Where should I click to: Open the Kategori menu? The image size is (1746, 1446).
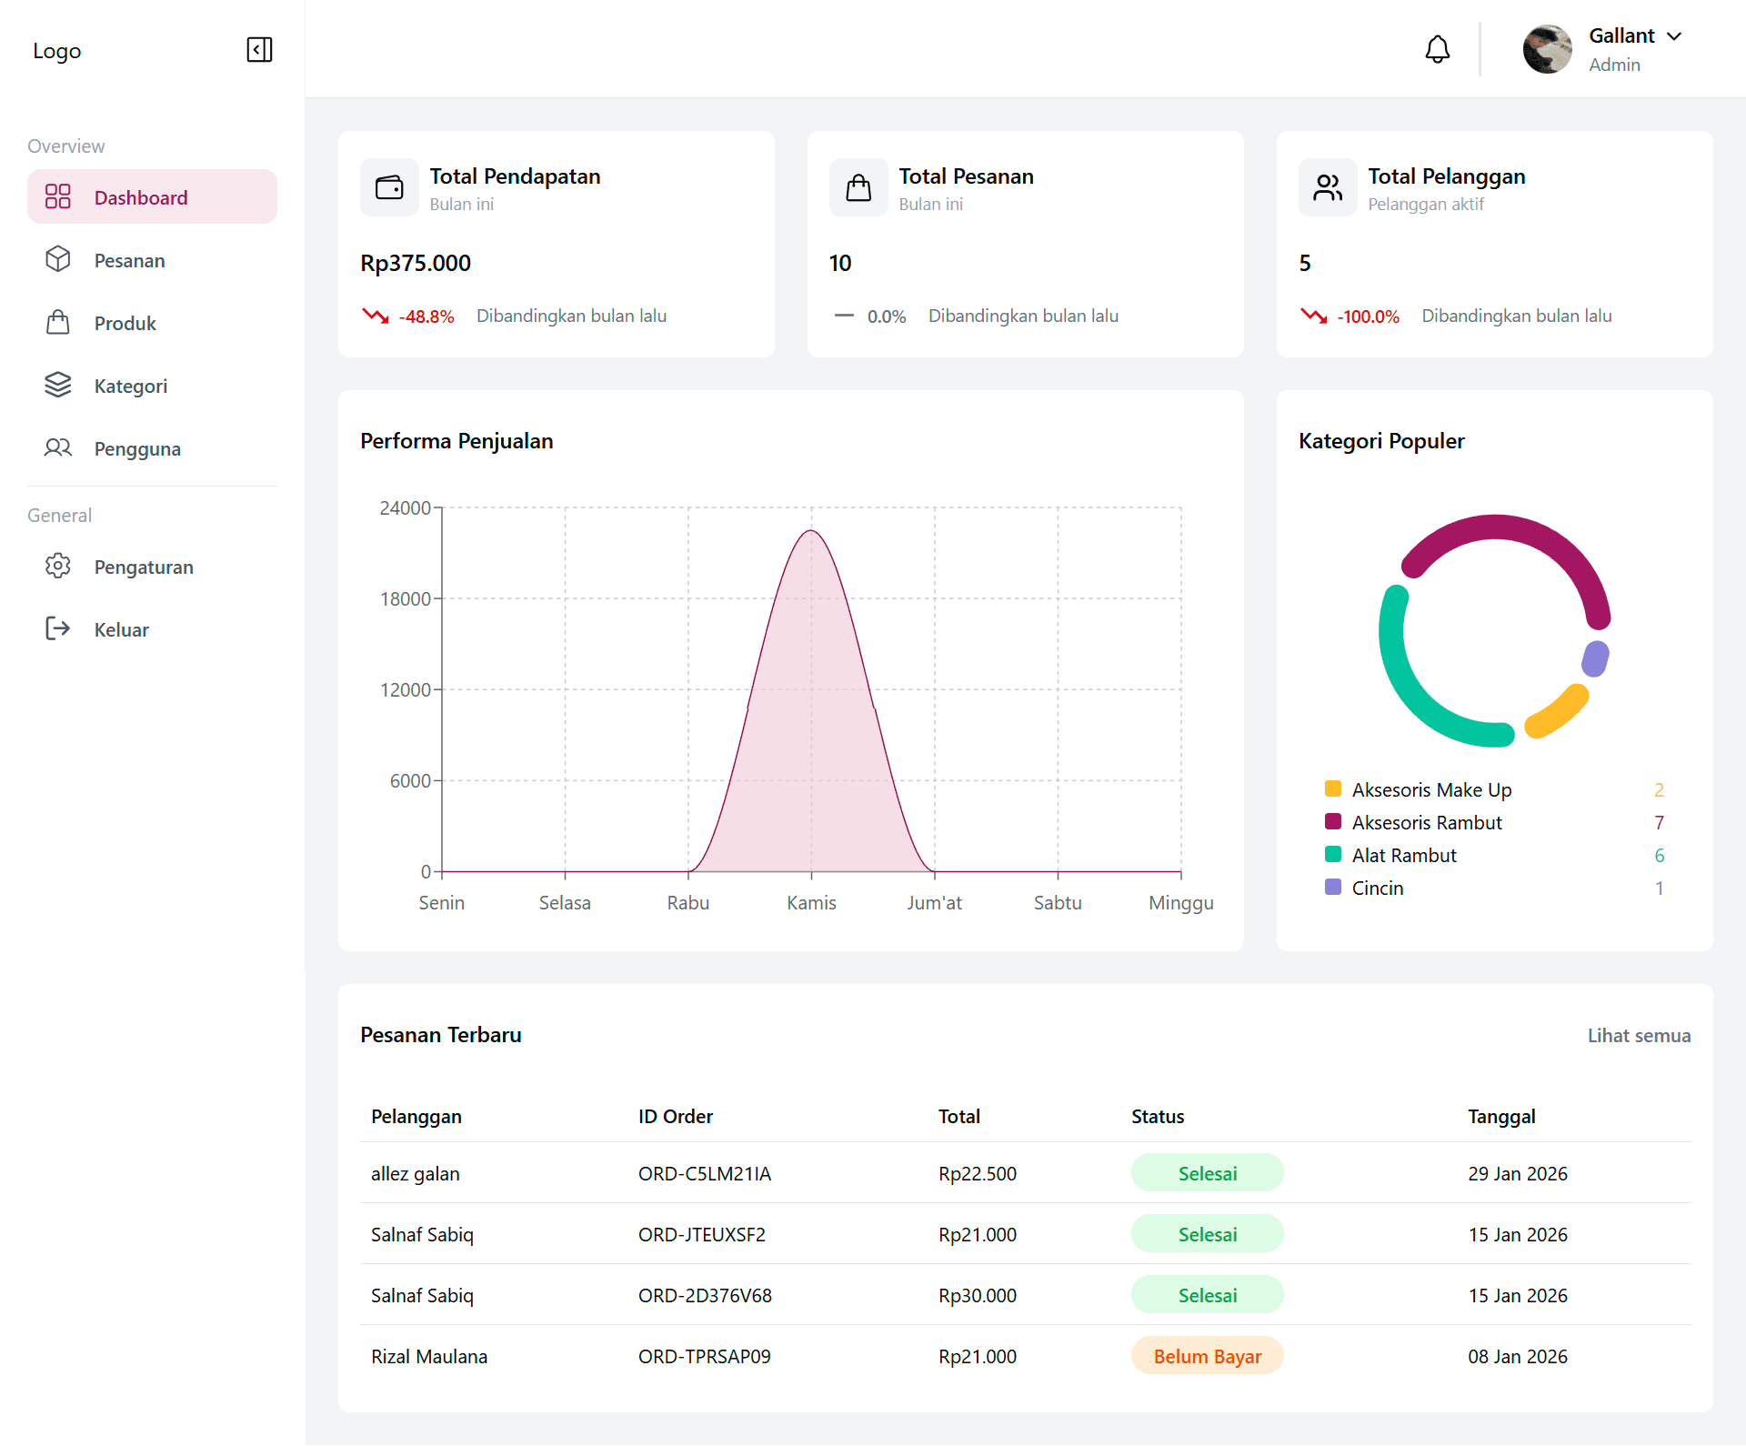(152, 385)
